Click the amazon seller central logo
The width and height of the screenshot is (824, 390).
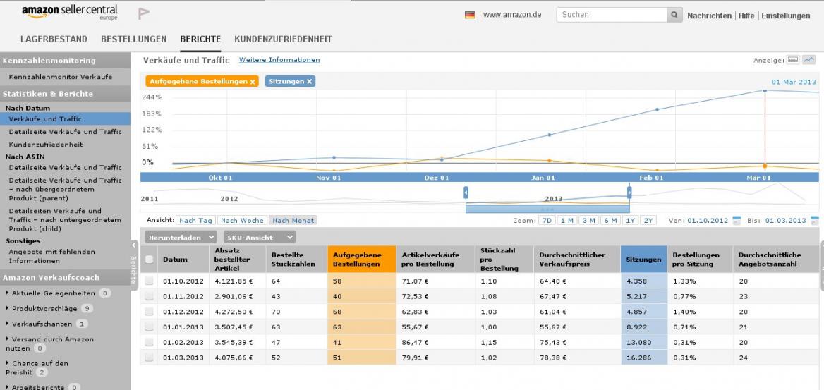pyautogui.click(x=70, y=13)
